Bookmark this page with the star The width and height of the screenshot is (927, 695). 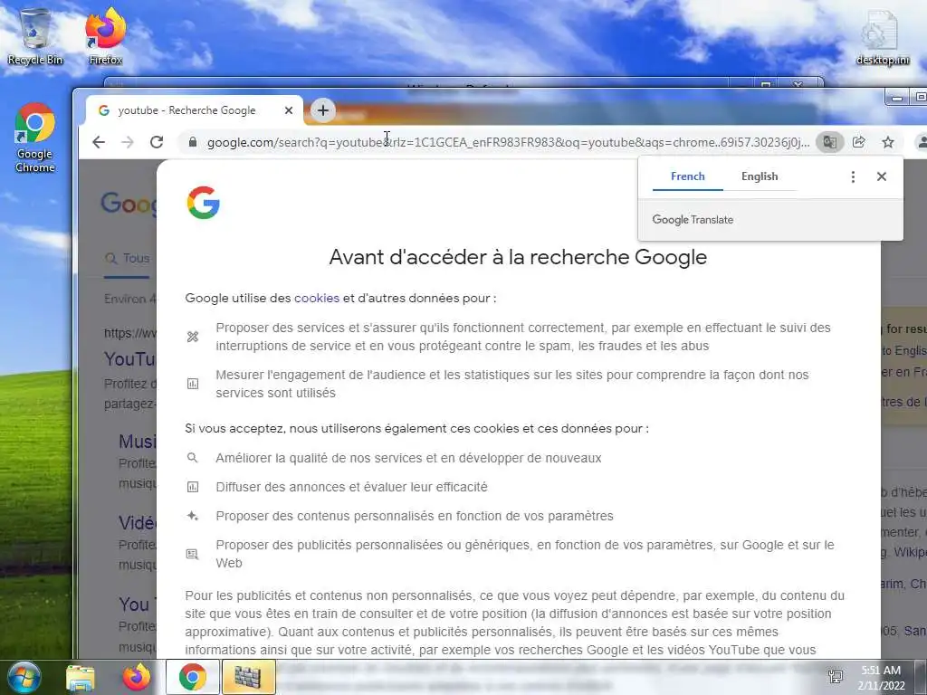[x=888, y=142]
